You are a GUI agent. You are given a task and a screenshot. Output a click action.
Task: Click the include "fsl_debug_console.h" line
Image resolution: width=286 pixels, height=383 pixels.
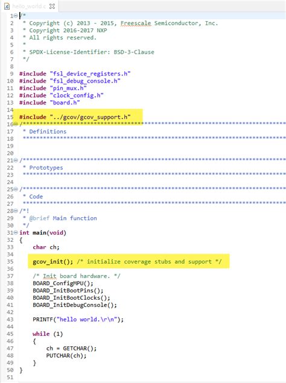tap(69, 81)
